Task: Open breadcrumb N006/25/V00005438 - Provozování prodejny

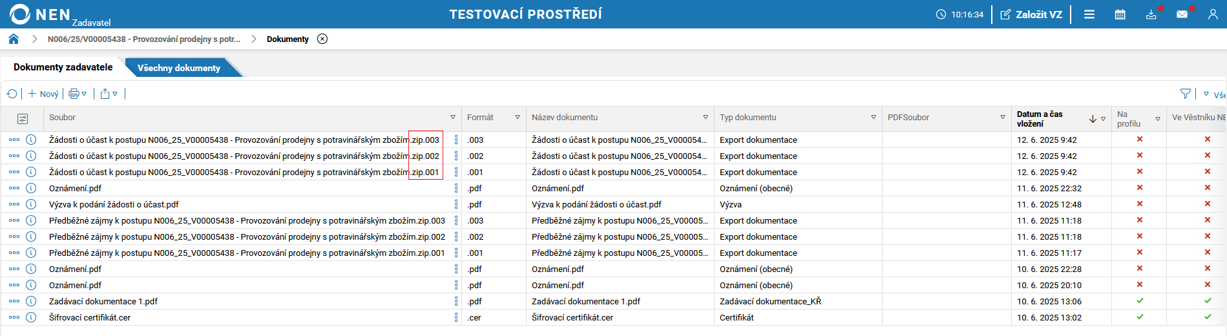Action: tap(144, 39)
